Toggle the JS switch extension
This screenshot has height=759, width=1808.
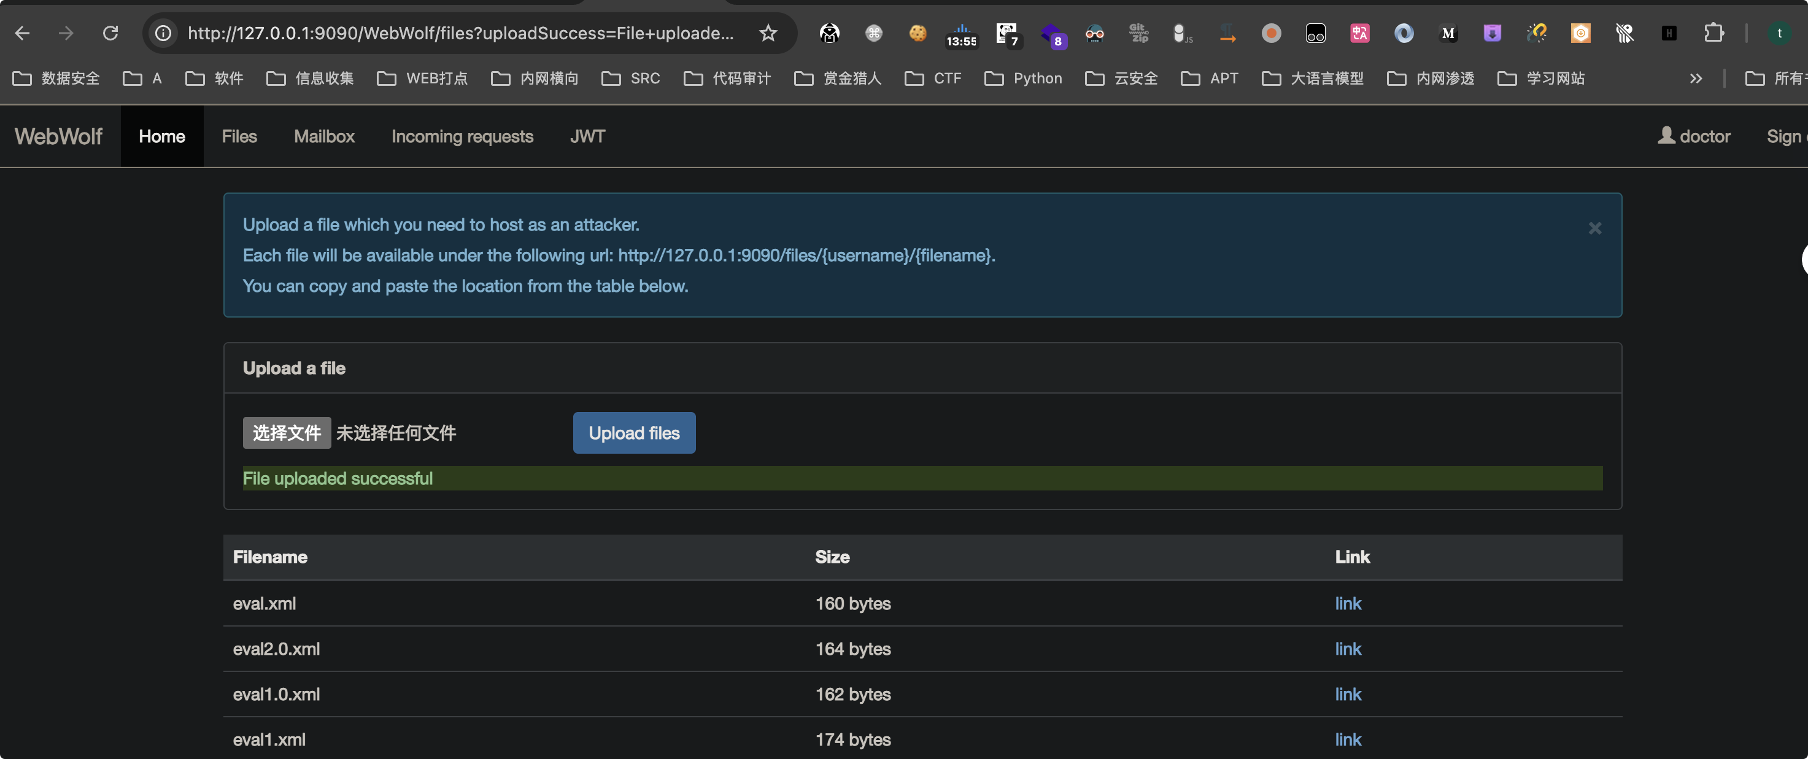pyautogui.click(x=1183, y=33)
